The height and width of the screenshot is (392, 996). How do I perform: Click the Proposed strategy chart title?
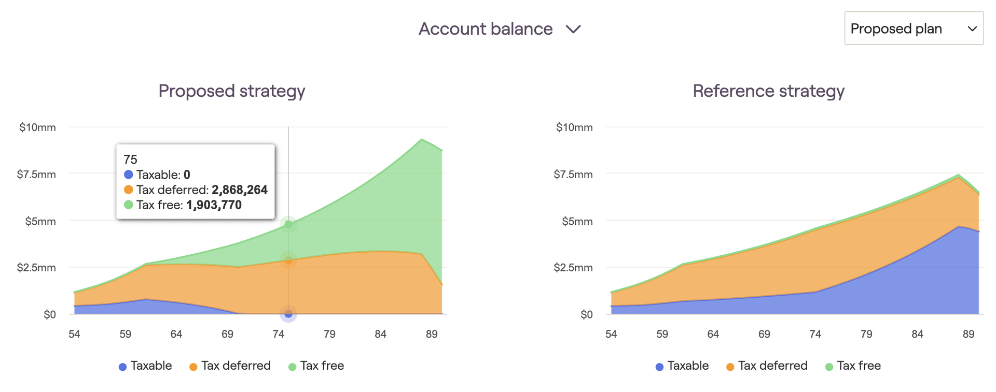[x=231, y=91]
